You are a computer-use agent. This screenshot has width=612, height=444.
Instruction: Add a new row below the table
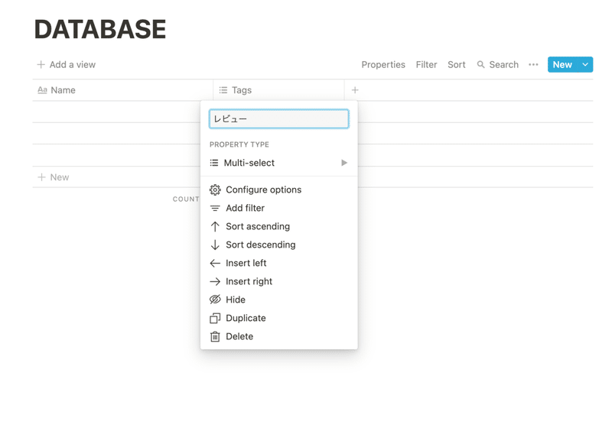(54, 177)
